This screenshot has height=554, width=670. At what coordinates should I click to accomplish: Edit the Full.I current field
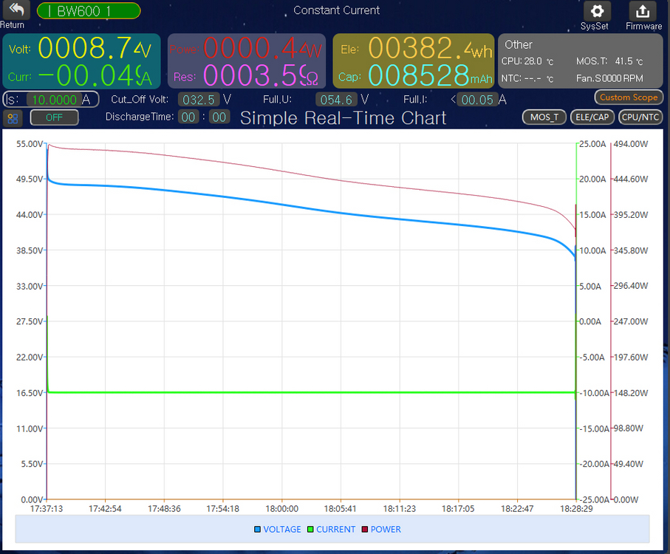click(476, 100)
